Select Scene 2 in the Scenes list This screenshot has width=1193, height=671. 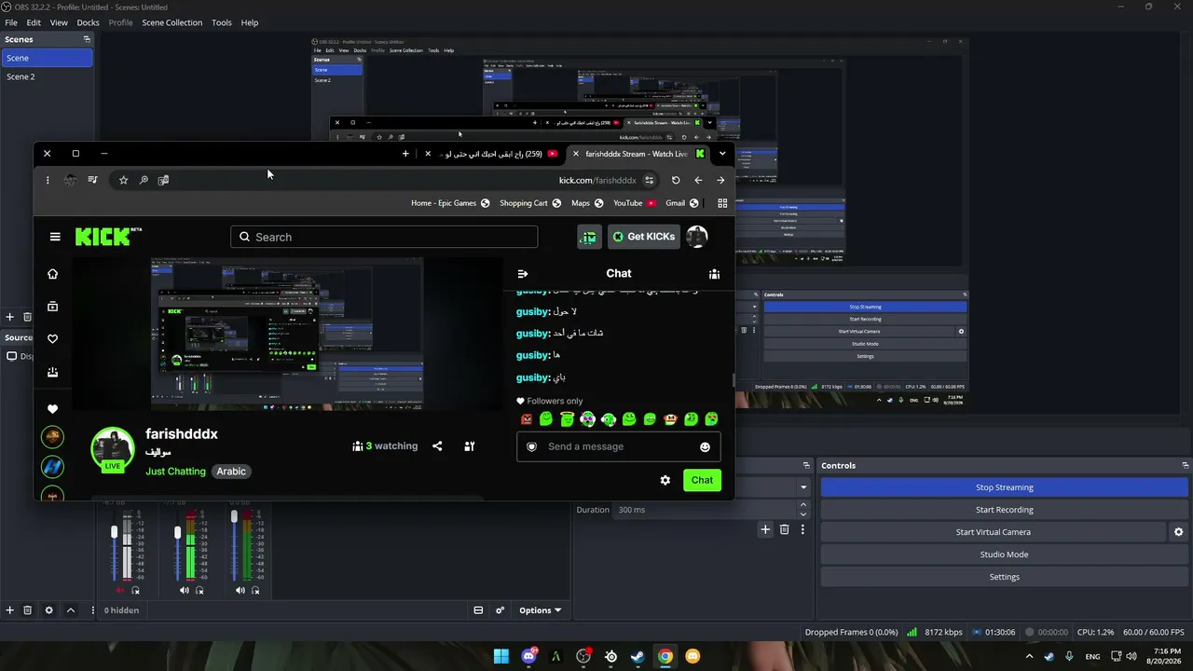47,76
